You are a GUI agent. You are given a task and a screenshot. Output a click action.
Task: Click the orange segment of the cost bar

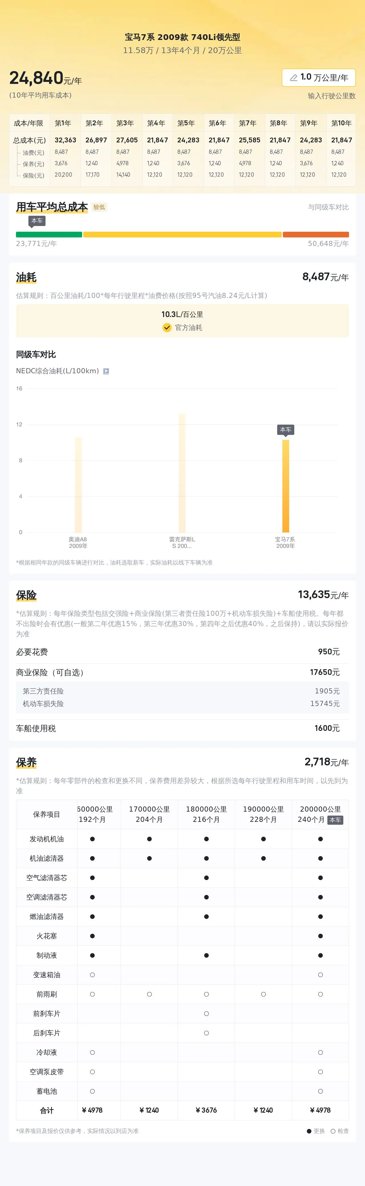pos(316,234)
